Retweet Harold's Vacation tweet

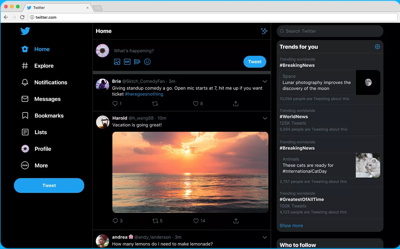coord(155,221)
